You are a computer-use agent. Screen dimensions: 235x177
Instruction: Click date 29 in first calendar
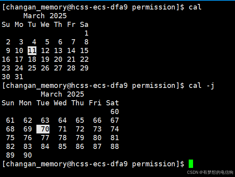(84, 68)
